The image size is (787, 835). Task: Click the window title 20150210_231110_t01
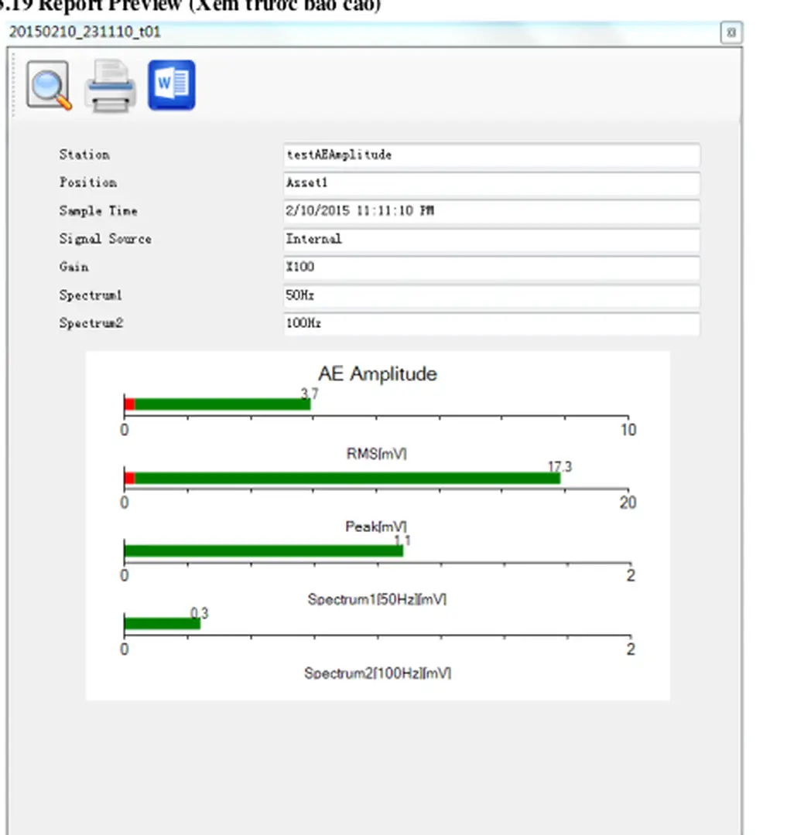84,32
